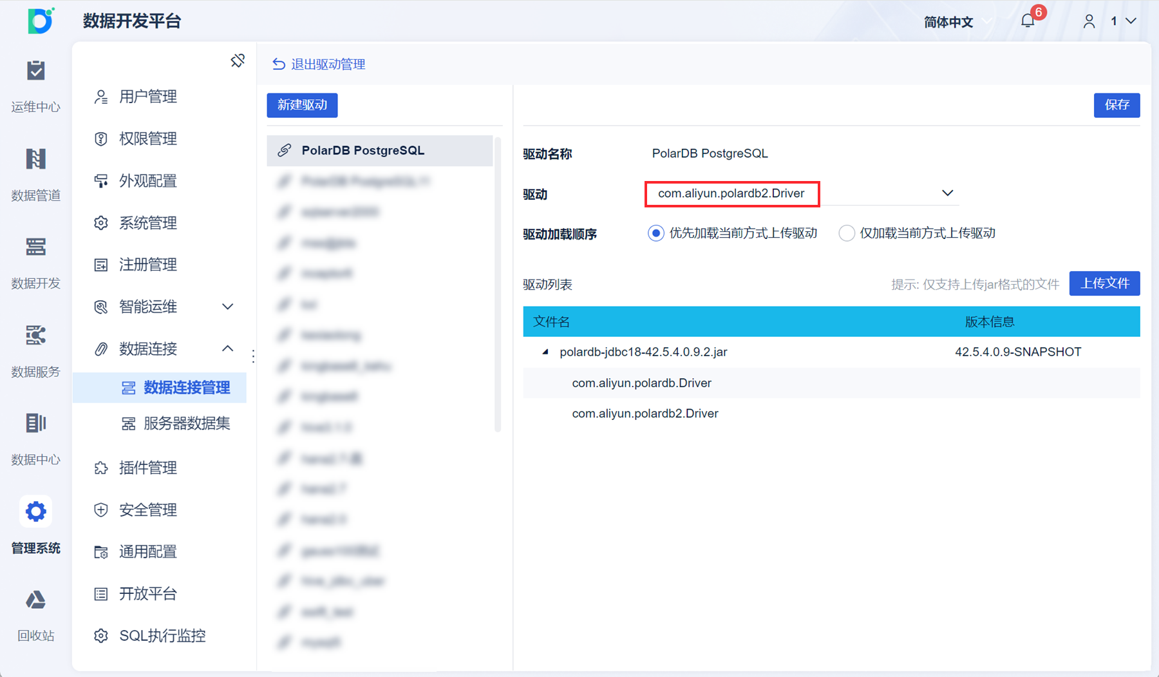This screenshot has height=677, width=1159.
Task: Save the driver with 保存
Action: tap(1117, 105)
